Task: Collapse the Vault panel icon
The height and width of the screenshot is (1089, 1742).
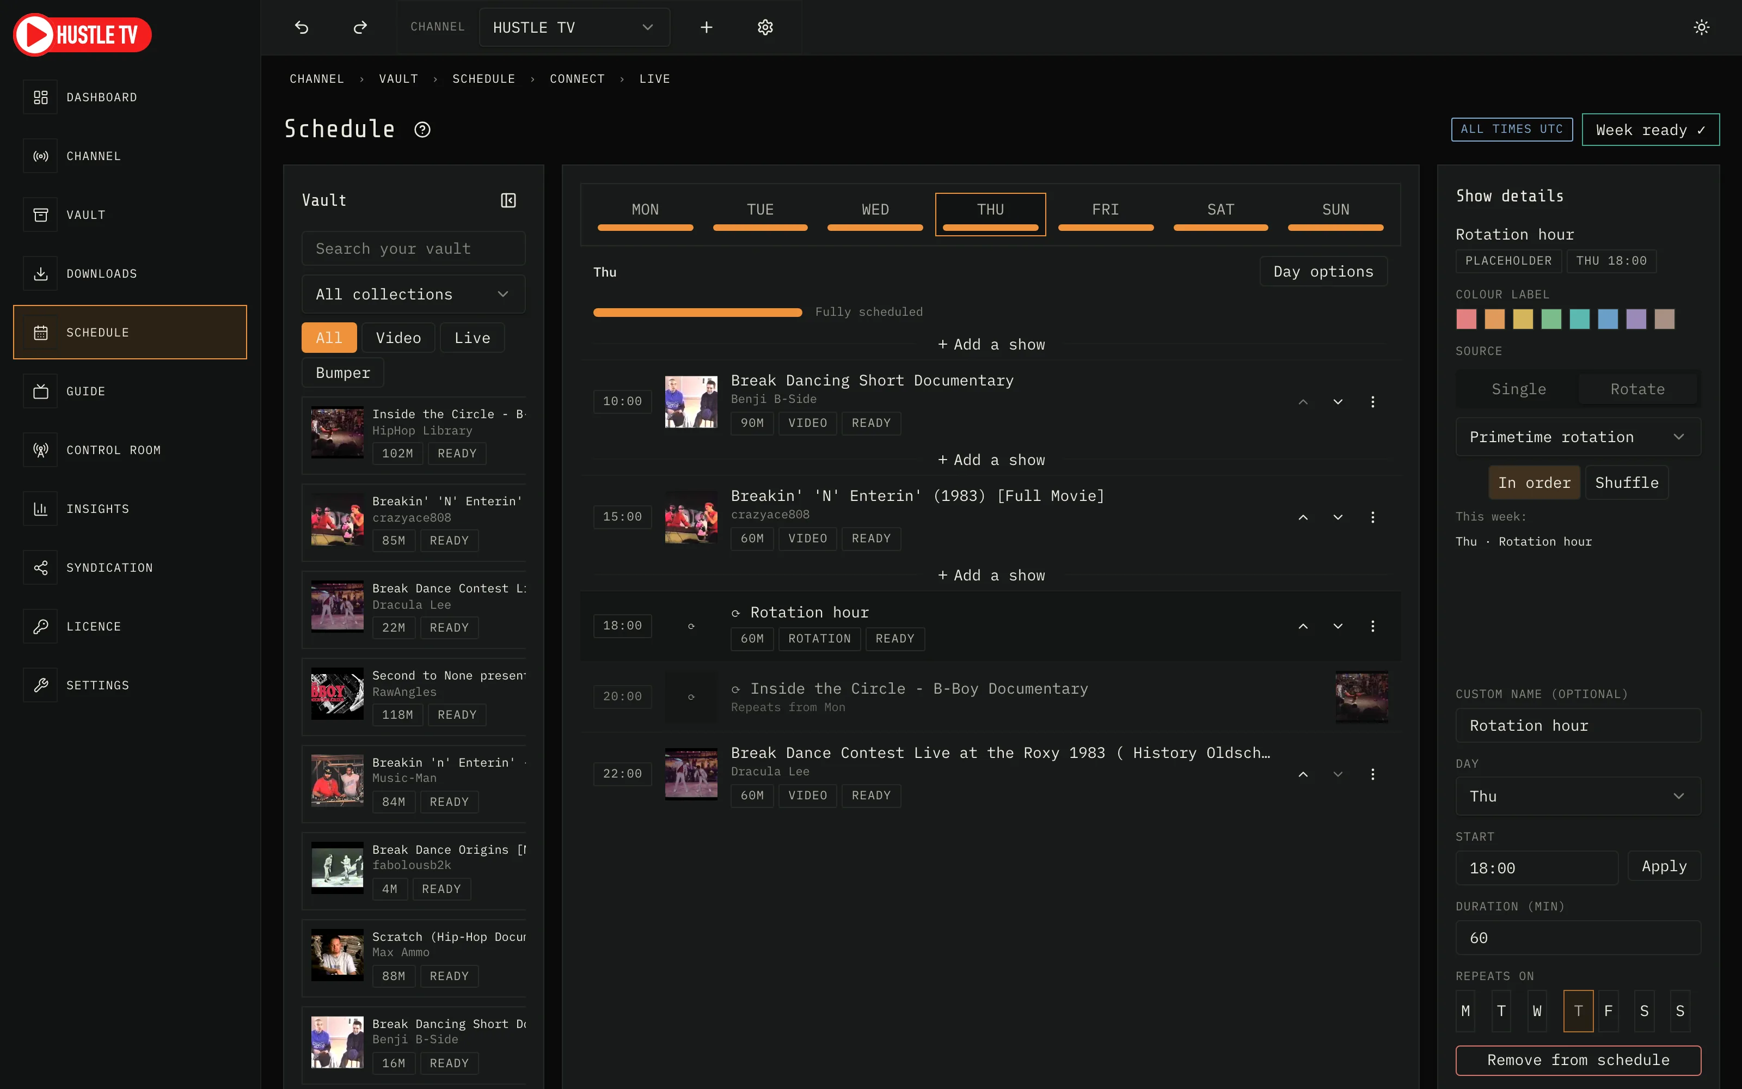Action: coord(508,200)
